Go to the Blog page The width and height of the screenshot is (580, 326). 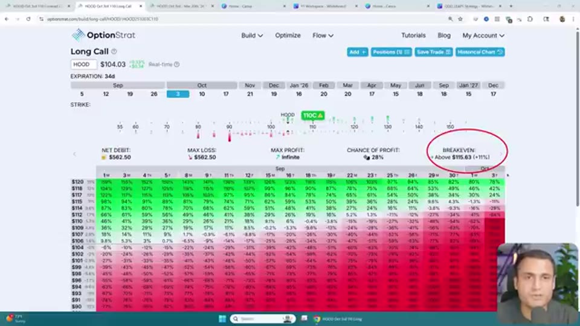(444, 36)
